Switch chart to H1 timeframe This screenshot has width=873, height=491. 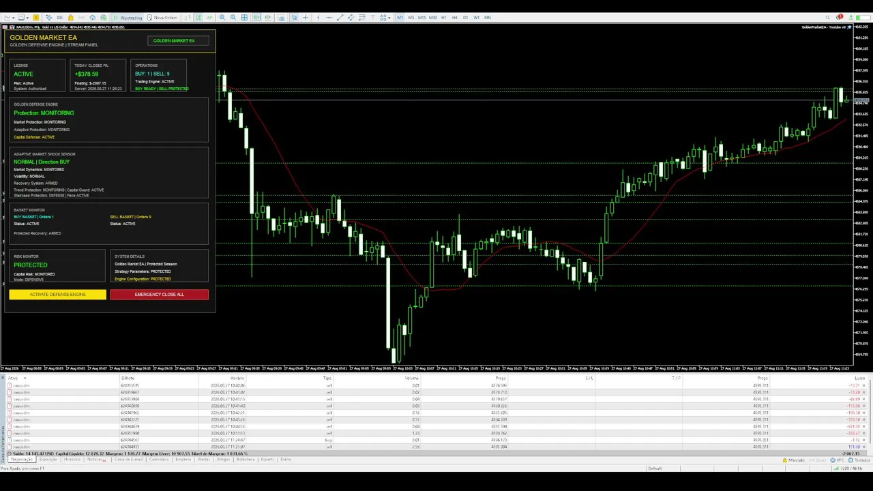[x=444, y=18]
